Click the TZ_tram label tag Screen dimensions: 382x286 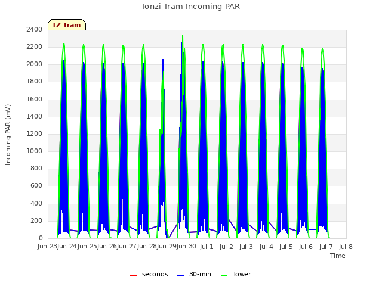[x=67, y=25]
